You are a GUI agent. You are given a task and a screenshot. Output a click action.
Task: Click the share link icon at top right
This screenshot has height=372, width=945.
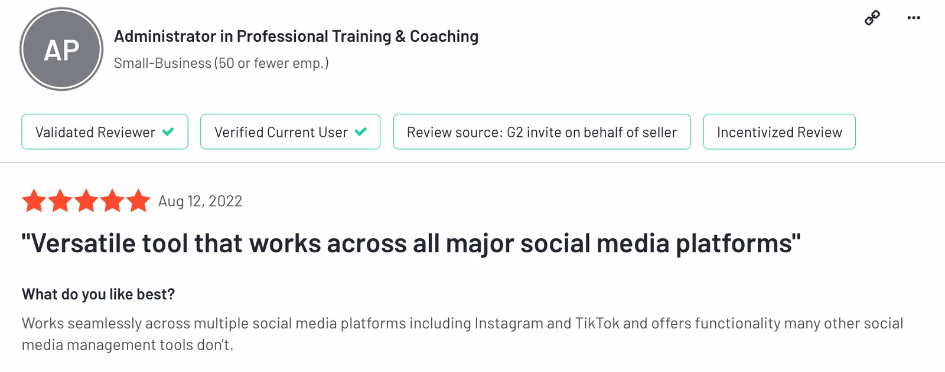(x=872, y=18)
